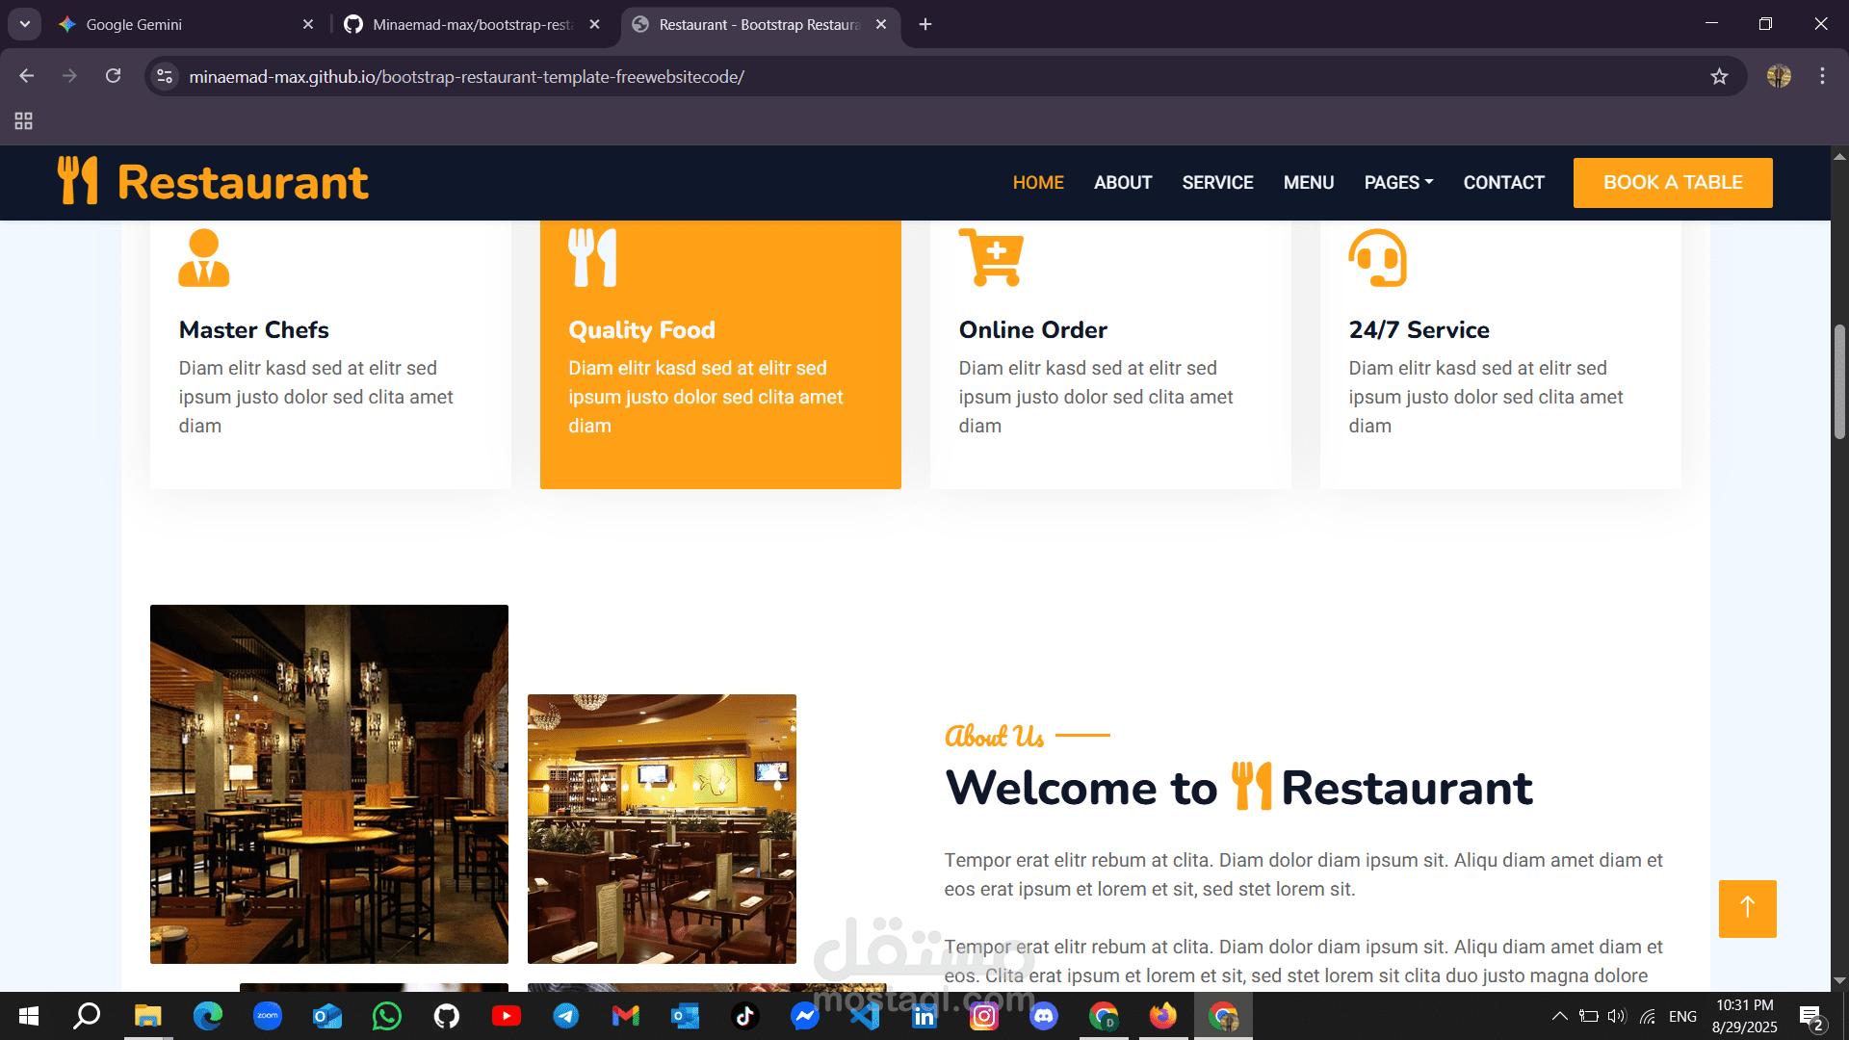Expand the PAGES dropdown menu

click(x=1398, y=182)
